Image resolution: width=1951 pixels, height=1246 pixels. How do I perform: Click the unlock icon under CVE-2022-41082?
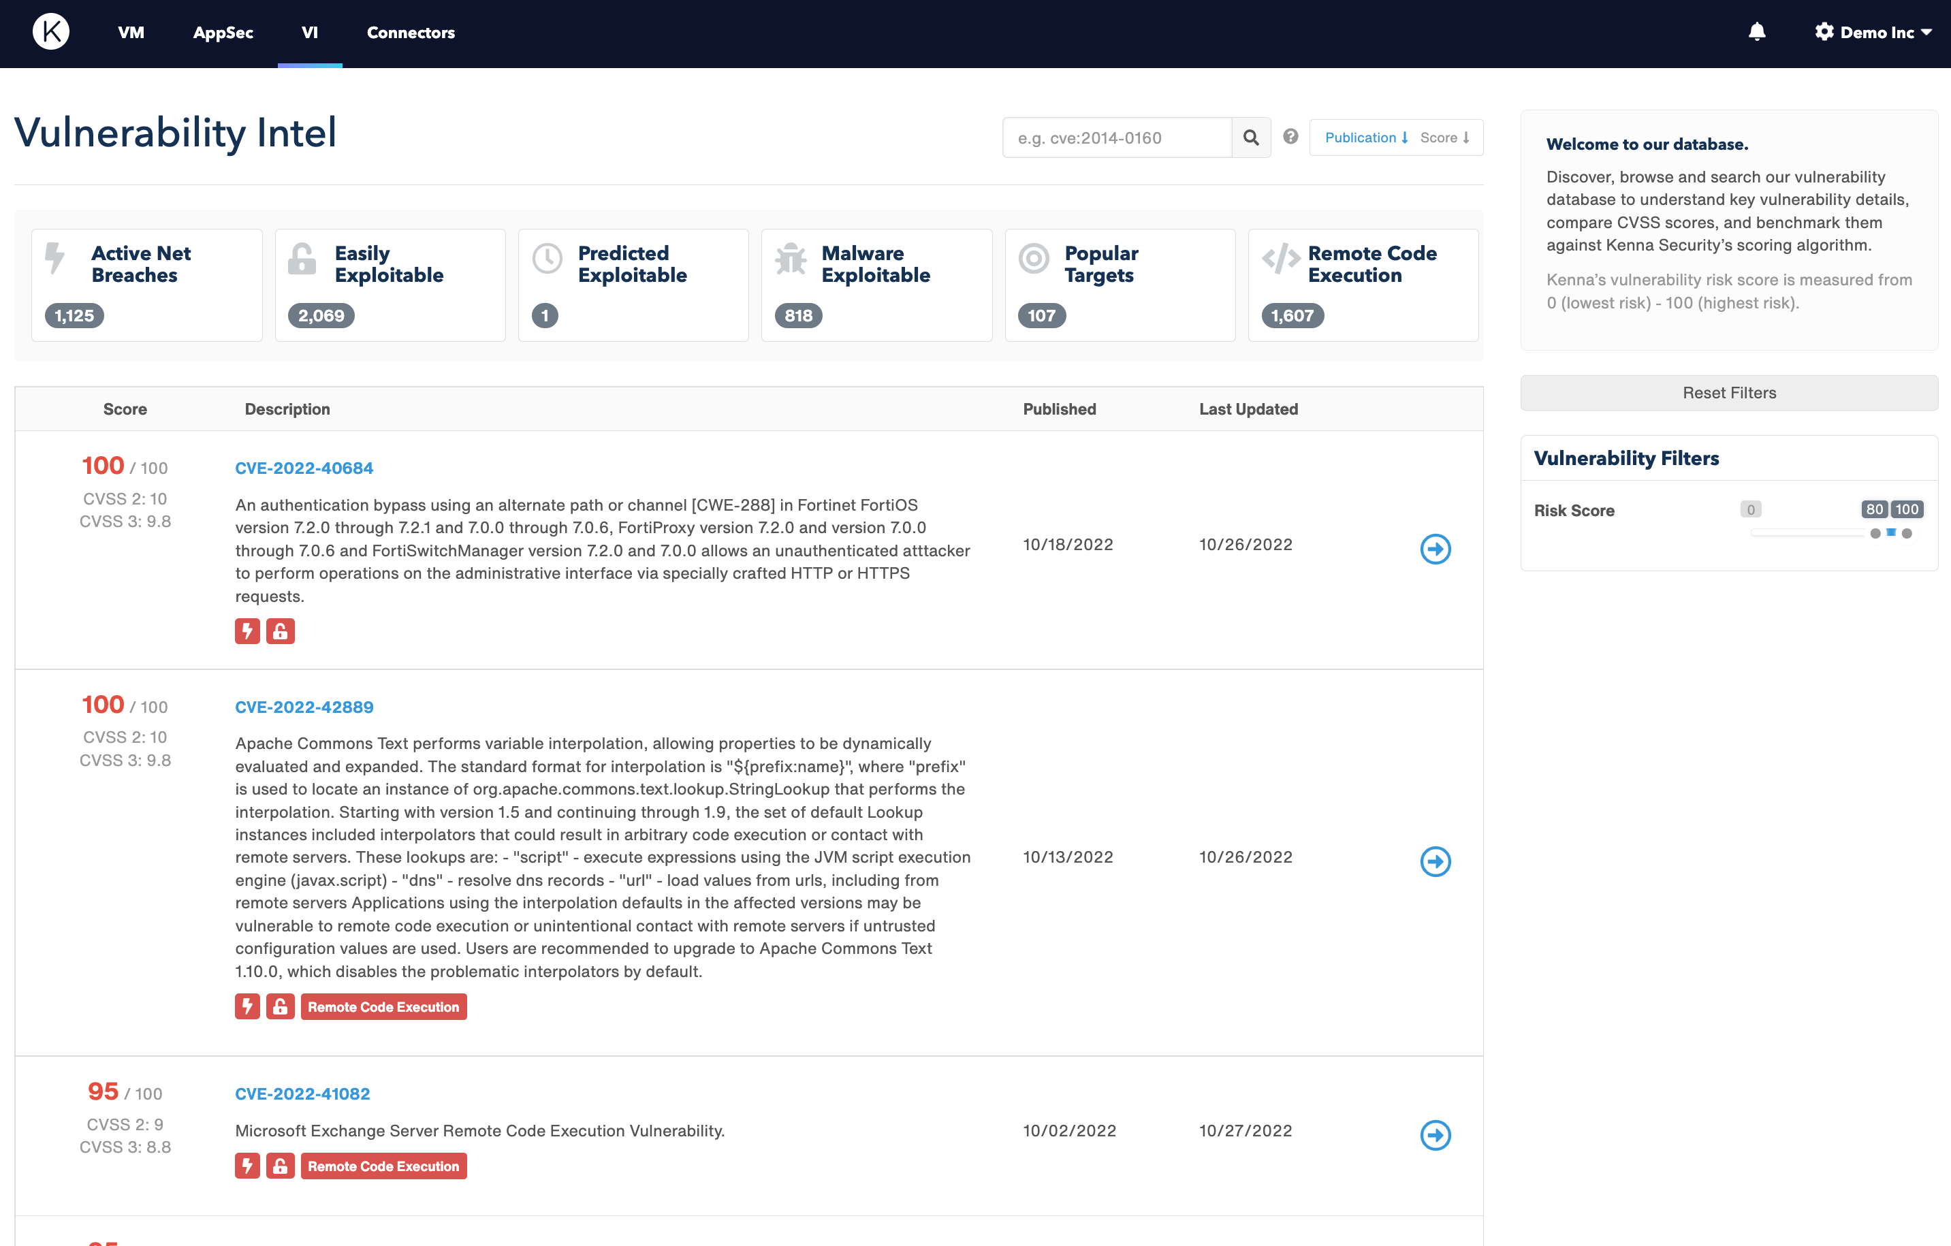click(x=281, y=1166)
